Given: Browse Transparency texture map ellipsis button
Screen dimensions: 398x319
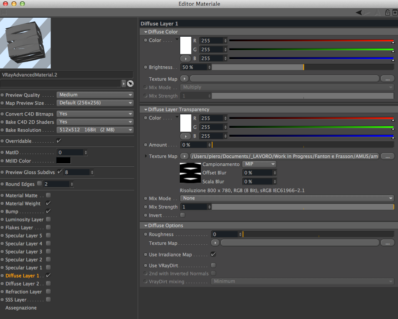Looking at the screenshot, I should click(387, 156).
